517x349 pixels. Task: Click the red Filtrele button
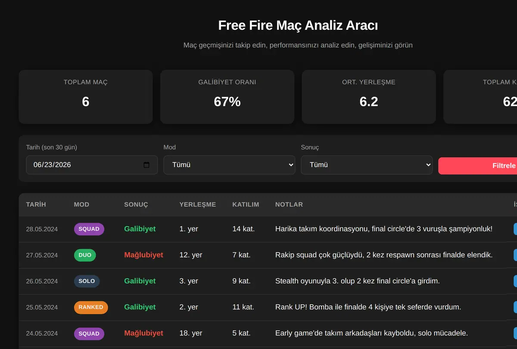478,166
